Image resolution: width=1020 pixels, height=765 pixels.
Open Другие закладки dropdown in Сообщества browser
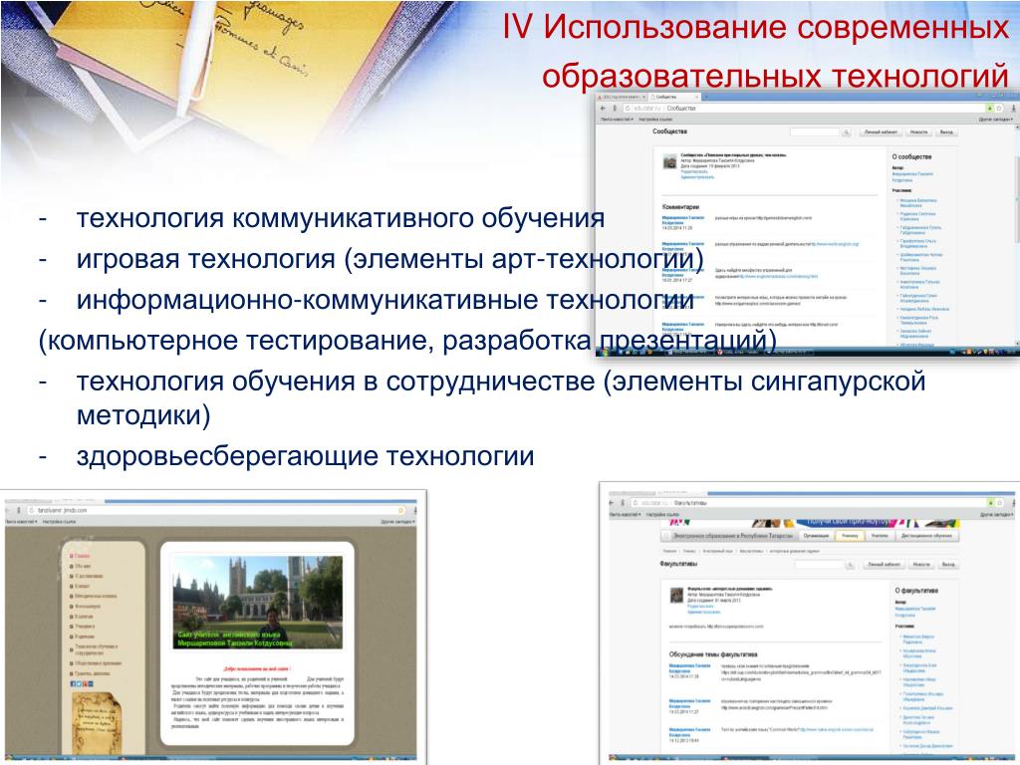996,120
